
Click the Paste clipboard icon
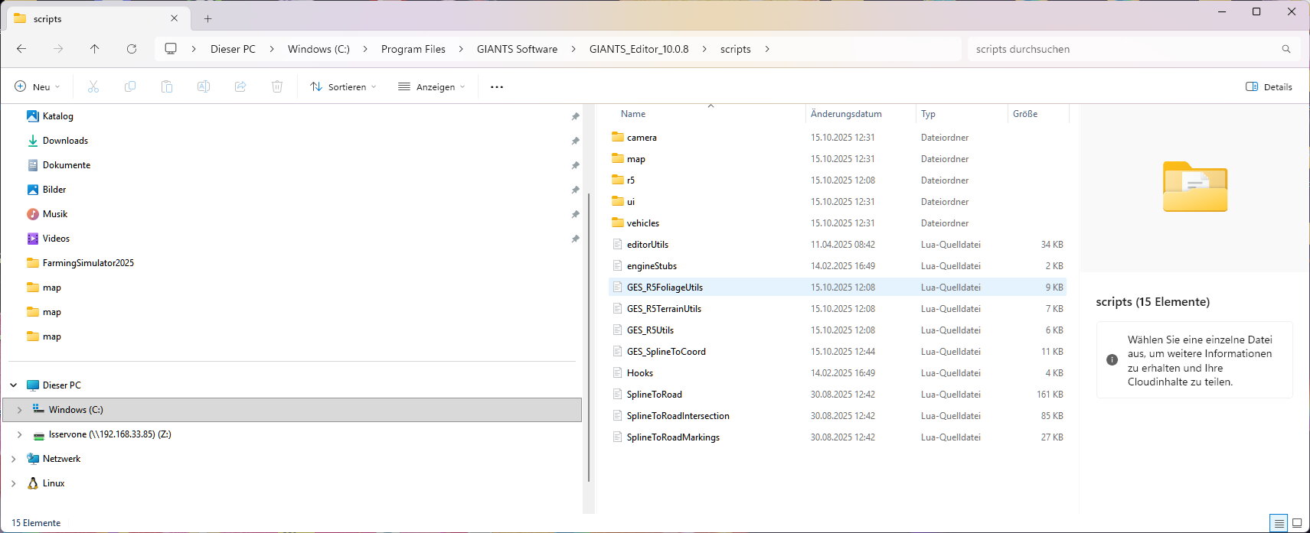(x=167, y=86)
